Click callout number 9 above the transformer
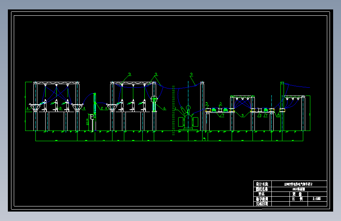The height and width of the screenshot is (221, 341). coord(192,74)
